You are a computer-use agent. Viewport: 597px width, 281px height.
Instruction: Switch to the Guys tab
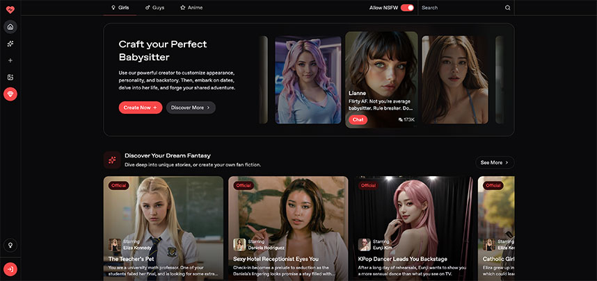154,8
